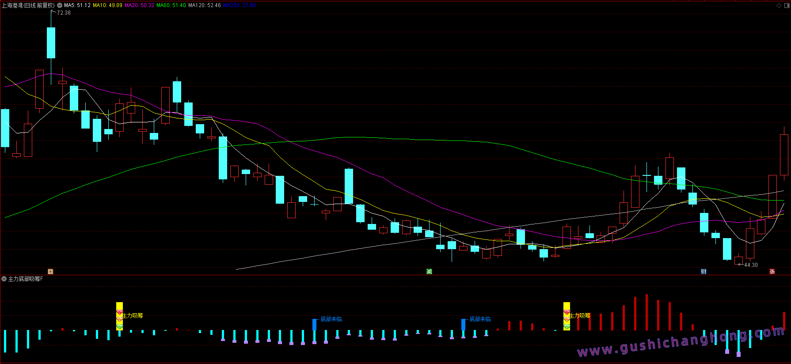Open the red 涨 event marker
This screenshot has height=364, width=791.
[772, 272]
